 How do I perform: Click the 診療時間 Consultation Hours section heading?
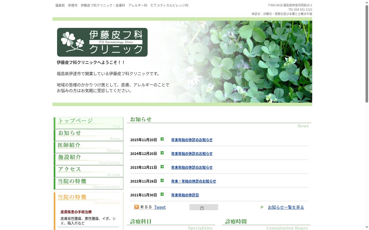tap(266, 224)
